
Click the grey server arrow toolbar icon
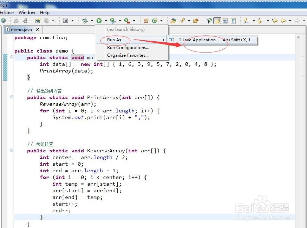click(x=25, y=21)
